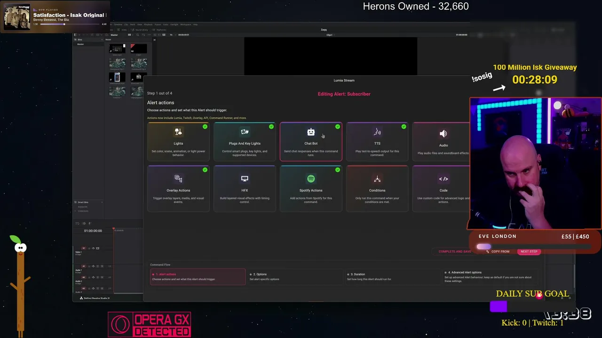
Task: Open the HFX action card
Action: click(245, 188)
